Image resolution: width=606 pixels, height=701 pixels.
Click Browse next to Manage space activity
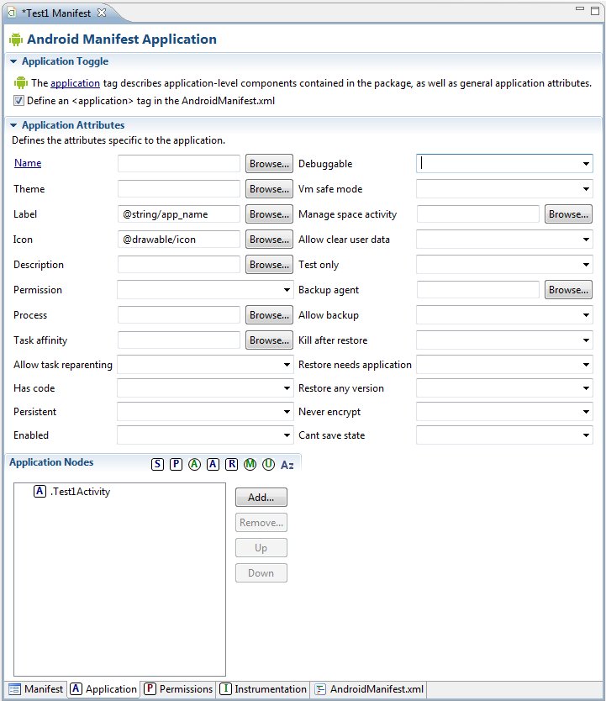click(568, 214)
